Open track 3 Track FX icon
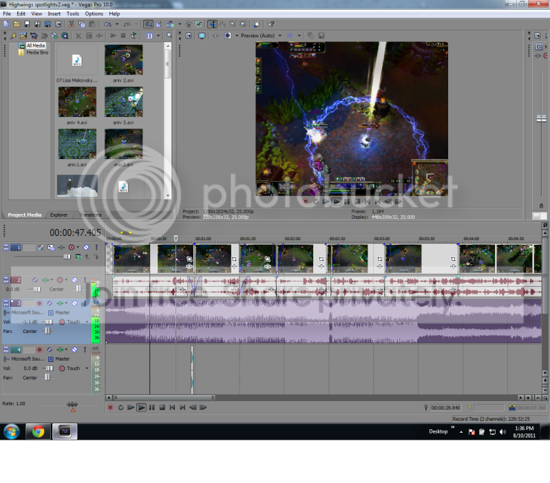Viewport: 550px width, 483px height. click(x=60, y=303)
